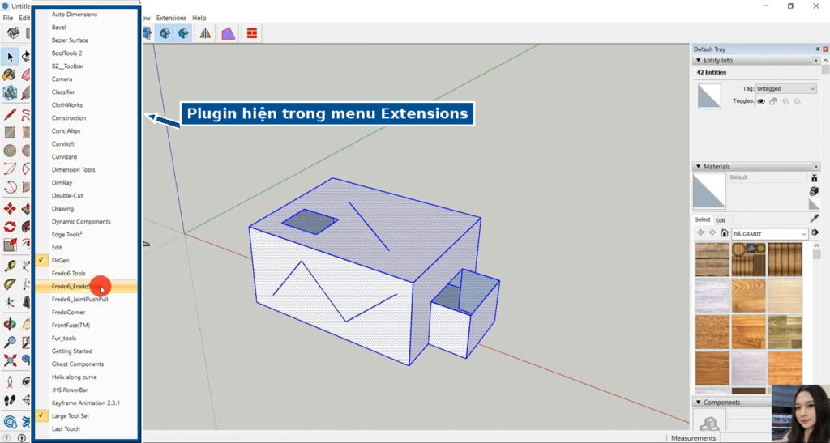Activate the Zoom magnifier tool

tap(10, 342)
